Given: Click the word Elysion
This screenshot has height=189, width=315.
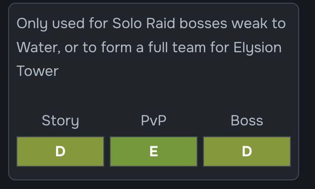Looking at the screenshot, I should pyautogui.click(x=257, y=48).
